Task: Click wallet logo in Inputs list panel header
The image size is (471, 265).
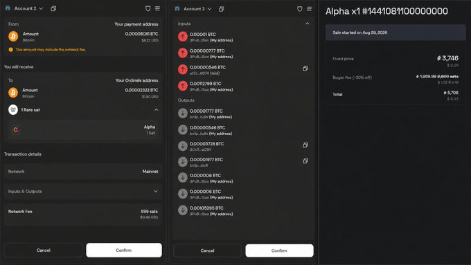Action: 177,9
